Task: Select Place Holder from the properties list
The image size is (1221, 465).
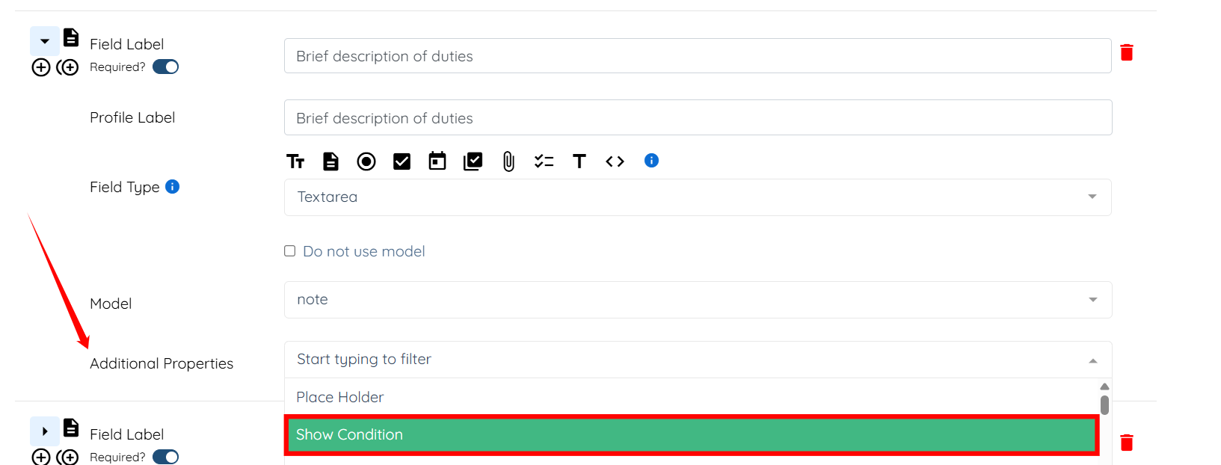Action: 340,397
